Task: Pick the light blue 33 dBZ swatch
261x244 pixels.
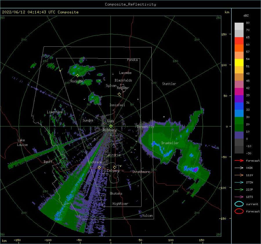Action: pos(239,113)
